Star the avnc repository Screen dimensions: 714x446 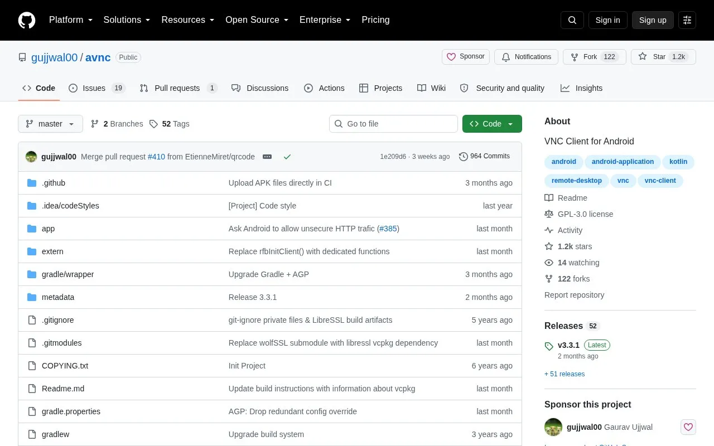click(663, 57)
